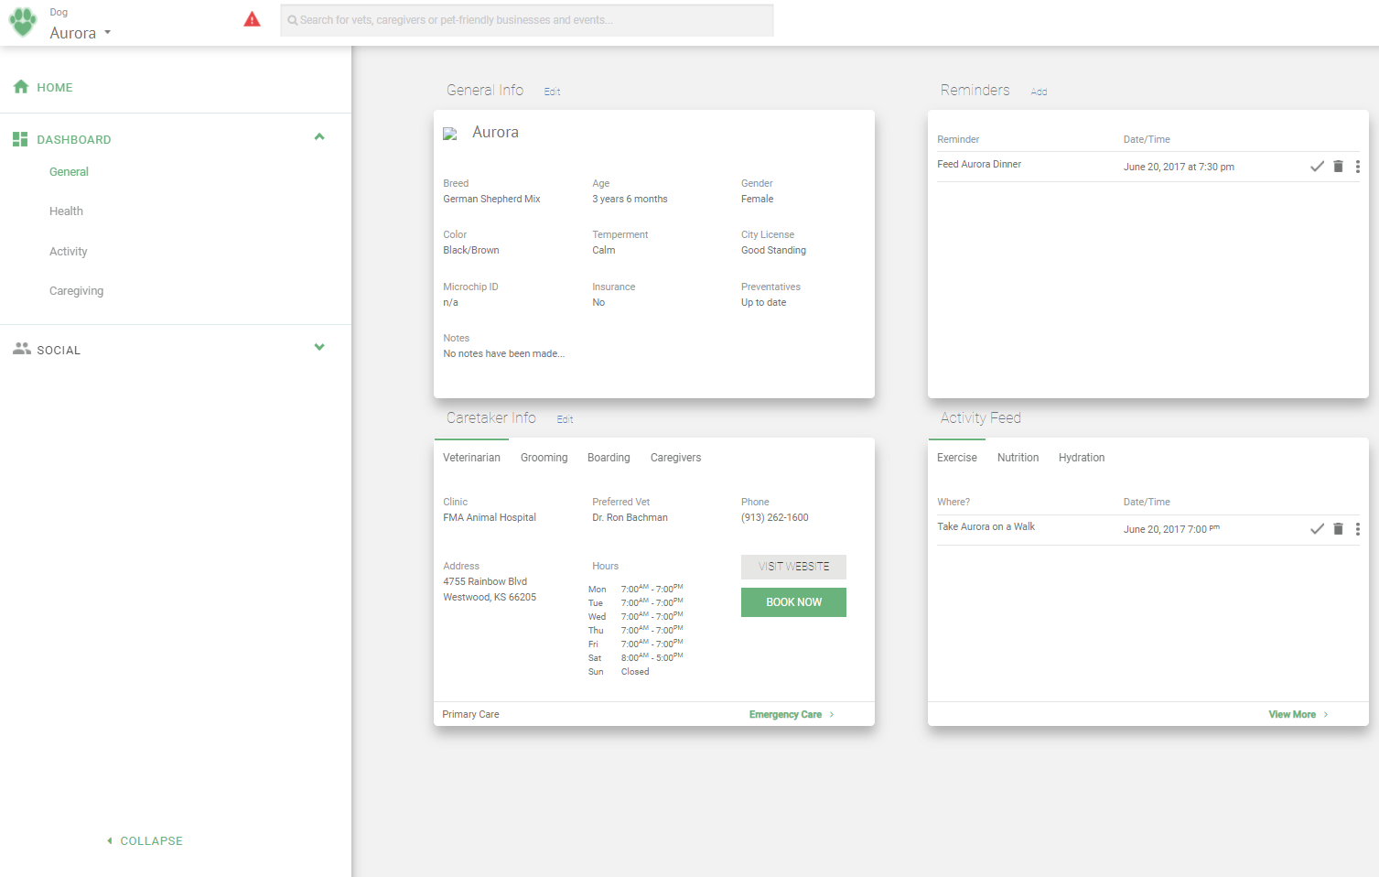Open more options for the walk activity
The width and height of the screenshot is (1379, 877).
pyautogui.click(x=1357, y=529)
